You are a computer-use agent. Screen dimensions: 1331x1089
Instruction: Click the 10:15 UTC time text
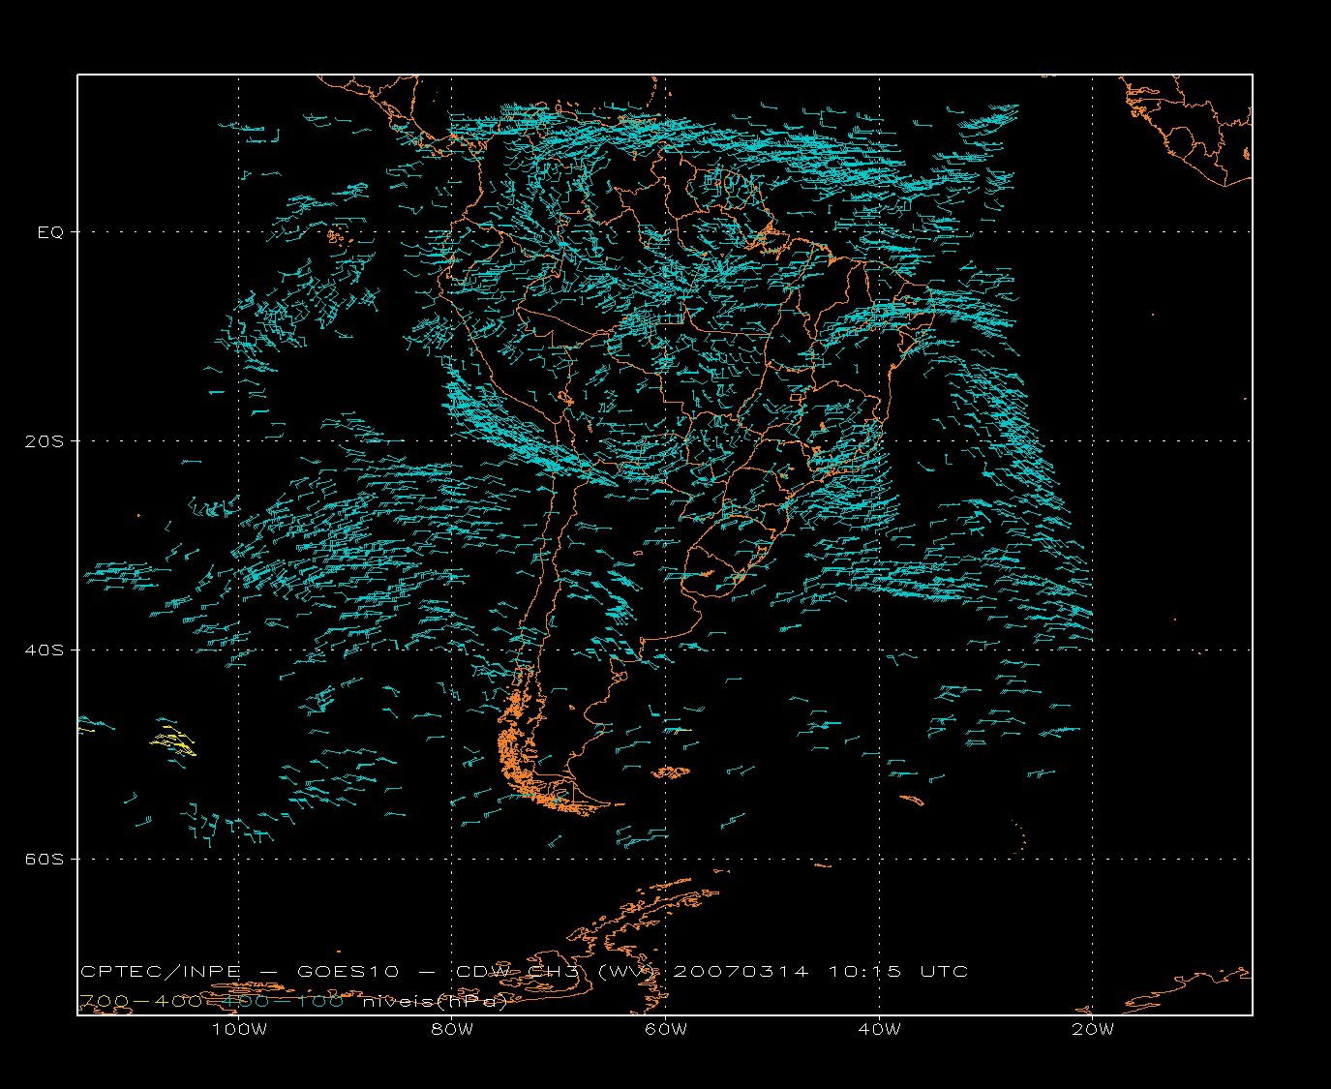[898, 972]
